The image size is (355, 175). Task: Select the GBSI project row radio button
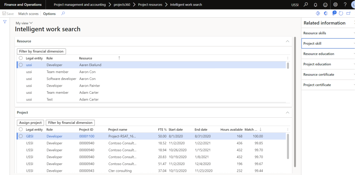point(21,136)
